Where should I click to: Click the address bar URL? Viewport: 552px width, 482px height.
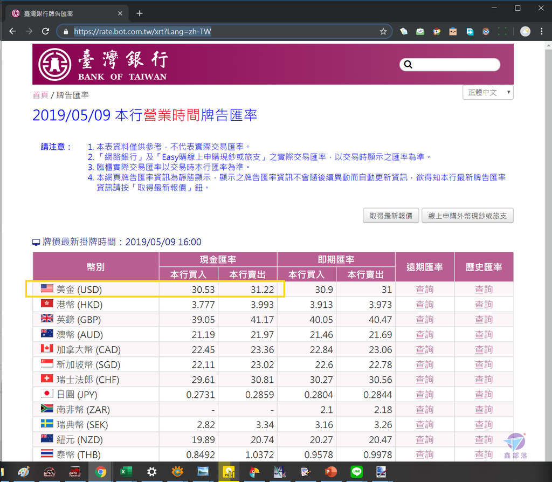point(142,32)
